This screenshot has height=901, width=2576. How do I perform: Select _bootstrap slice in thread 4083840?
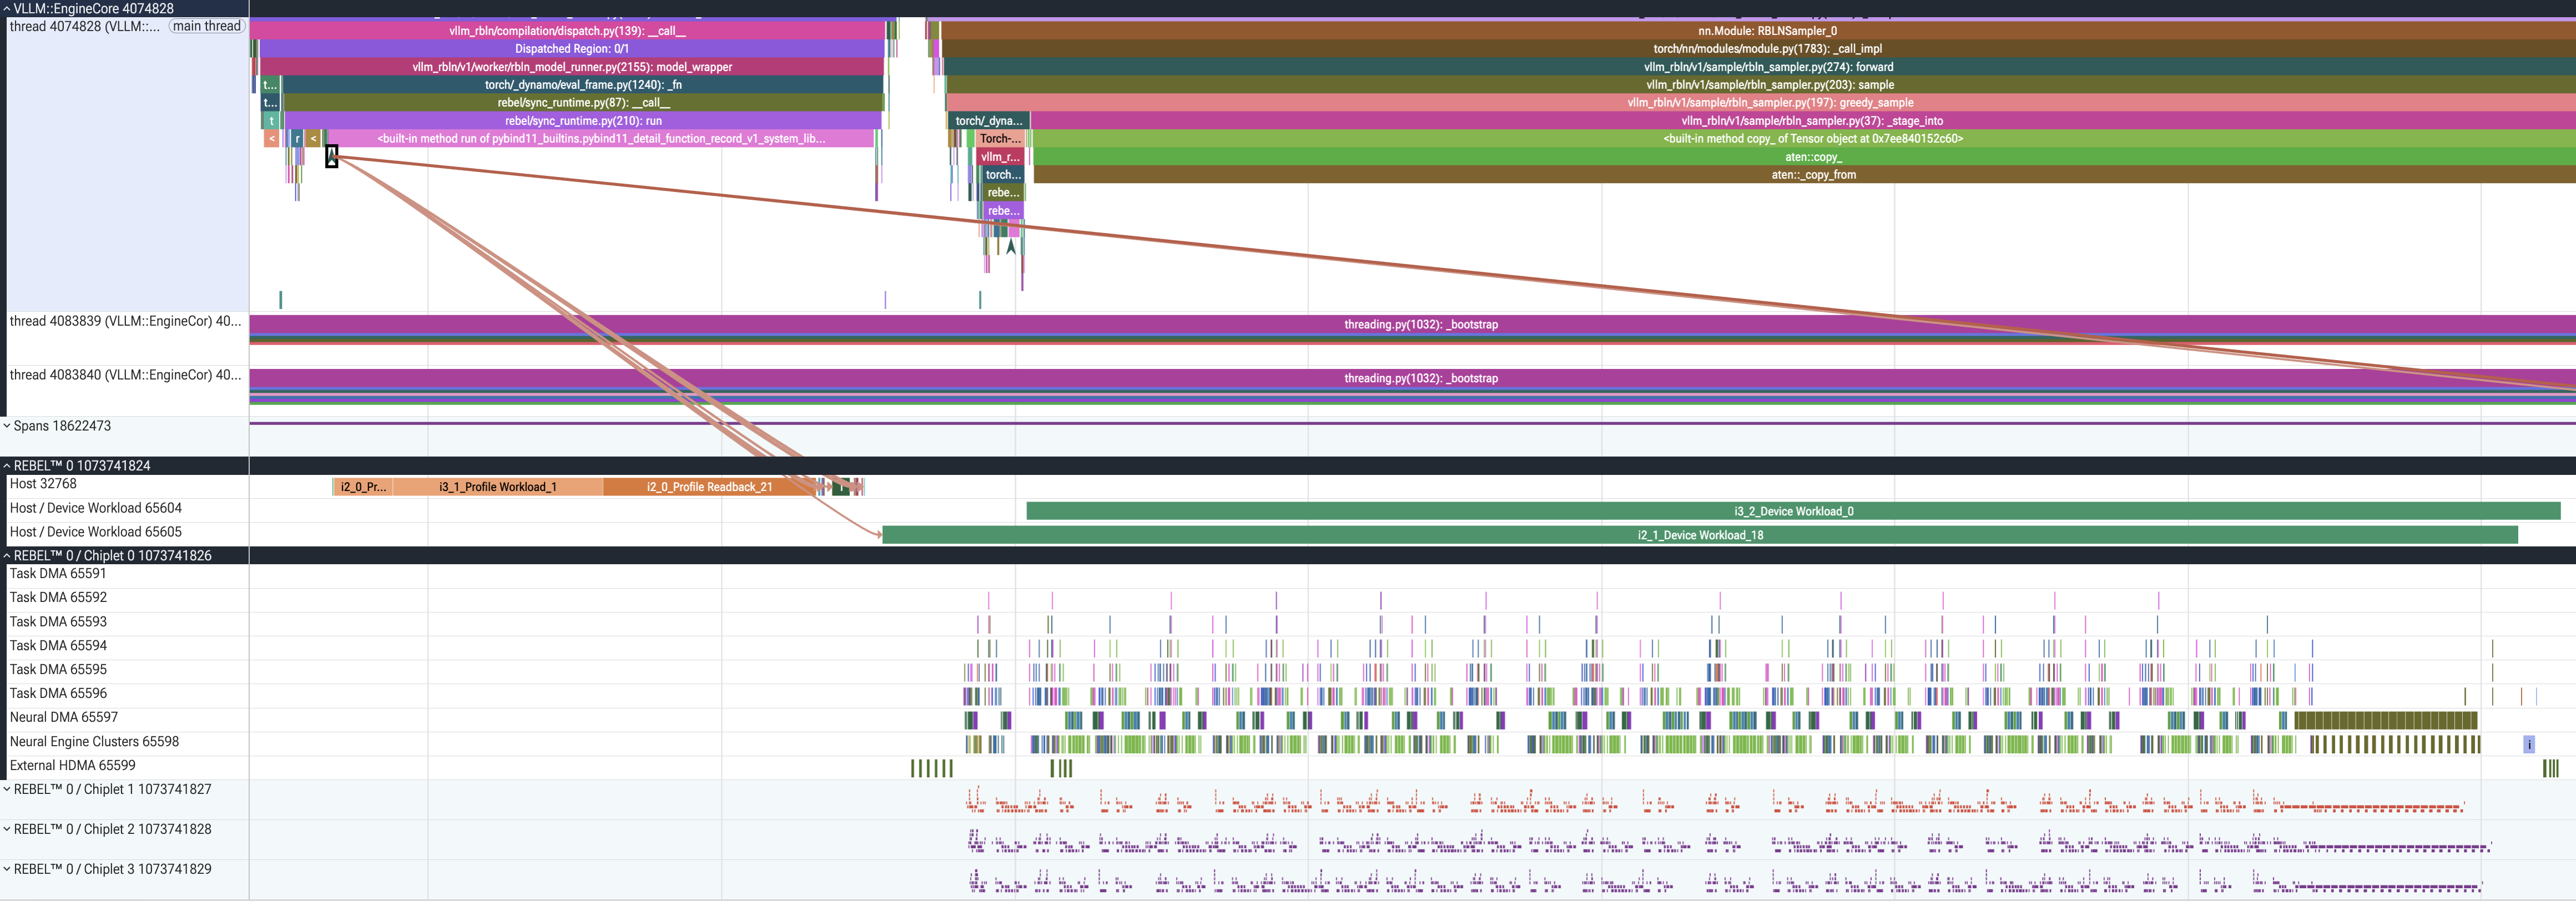point(1412,379)
